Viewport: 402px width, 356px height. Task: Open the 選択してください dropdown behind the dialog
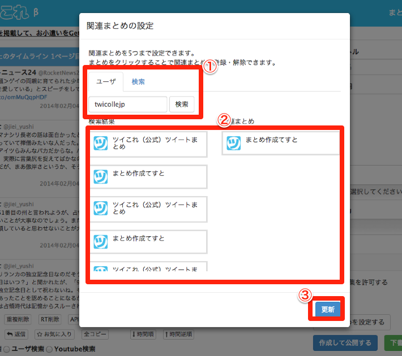tap(376, 192)
